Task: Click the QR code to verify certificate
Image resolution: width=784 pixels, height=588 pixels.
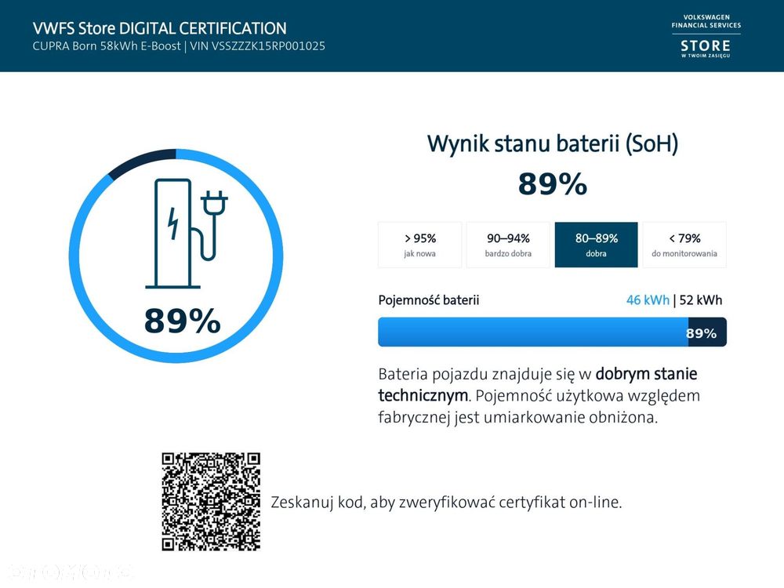Action: (210, 502)
